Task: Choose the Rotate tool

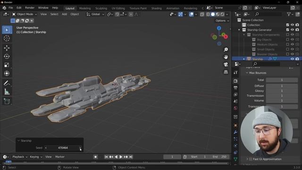Action: [7, 56]
